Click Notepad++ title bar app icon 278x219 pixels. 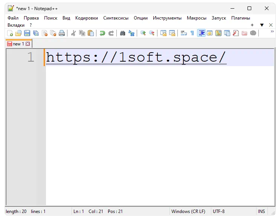pos(11,8)
